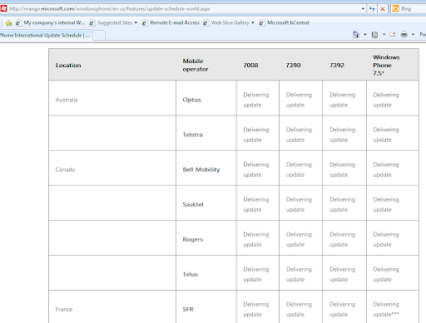Expand the Web Slice Gallery dropdown arrow
426x323 pixels.
click(x=253, y=22)
